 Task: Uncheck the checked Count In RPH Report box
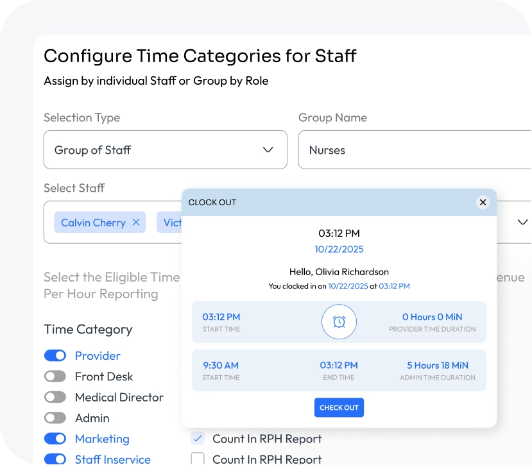[x=198, y=439]
